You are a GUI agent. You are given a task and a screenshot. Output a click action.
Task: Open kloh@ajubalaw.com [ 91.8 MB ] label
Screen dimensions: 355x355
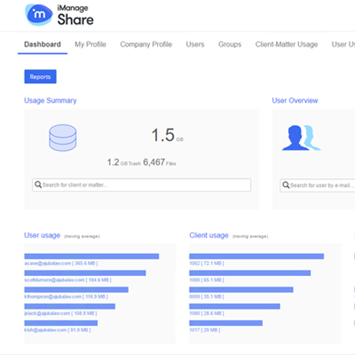58,330
